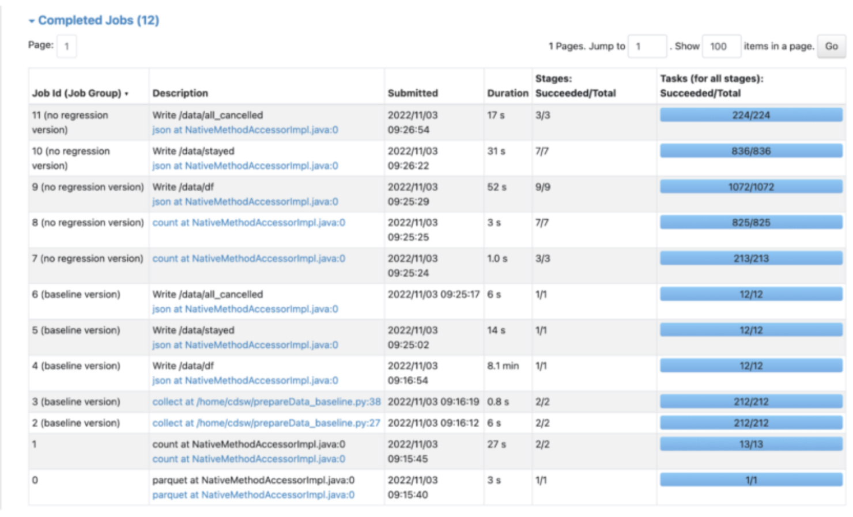This screenshot has width=853, height=517.
Task: Open job 1 count at NativeMethodAccessorImpl link
Action: [248, 459]
